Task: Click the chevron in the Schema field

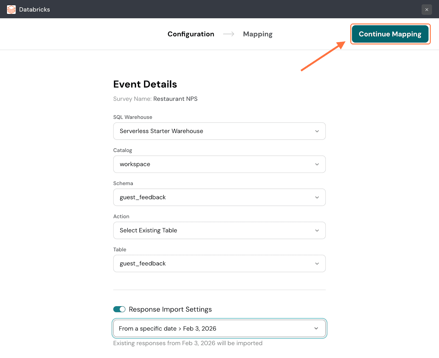Action: [317, 198]
